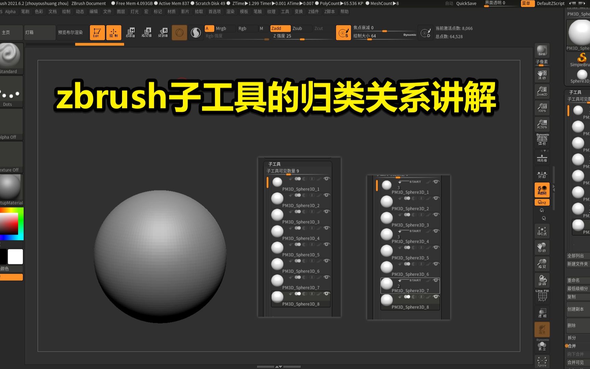Screen dimensions: 590x369
Task: Open the Alpha Off picker
Action: tap(11, 124)
